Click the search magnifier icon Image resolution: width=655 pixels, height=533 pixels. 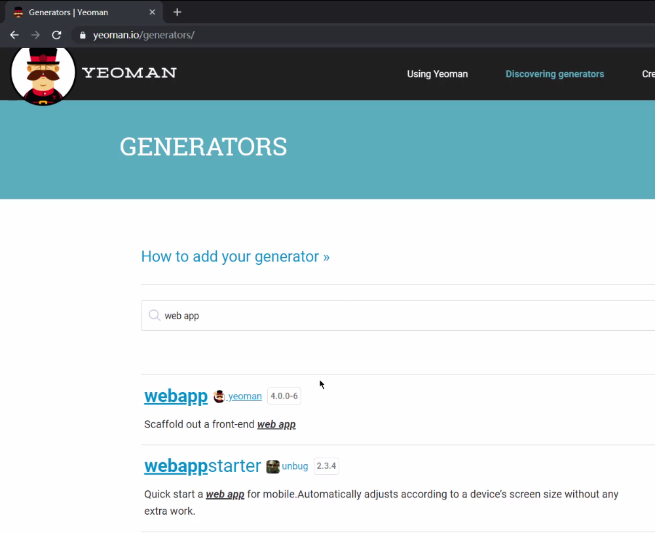pos(155,315)
